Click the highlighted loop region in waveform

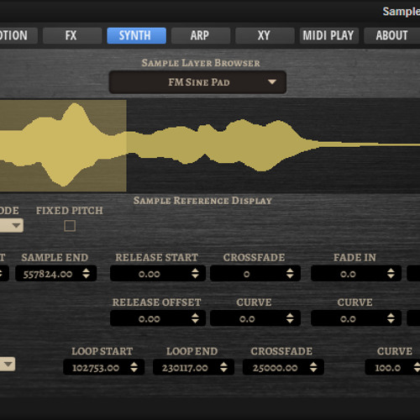point(63,145)
